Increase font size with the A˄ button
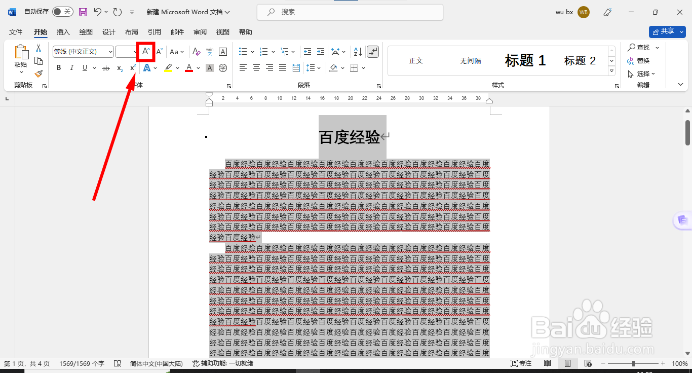This screenshot has width=692, height=373. pyautogui.click(x=146, y=52)
